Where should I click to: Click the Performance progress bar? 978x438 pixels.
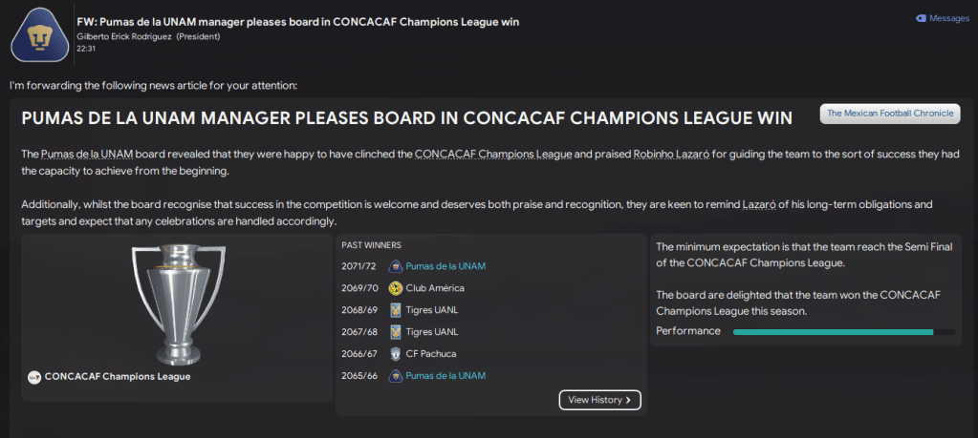pos(843,332)
